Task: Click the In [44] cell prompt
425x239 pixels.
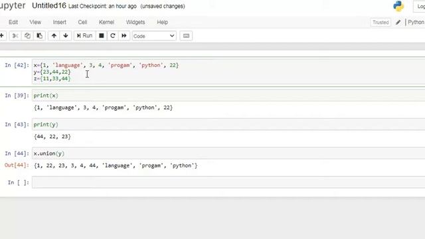Action: 17,153
